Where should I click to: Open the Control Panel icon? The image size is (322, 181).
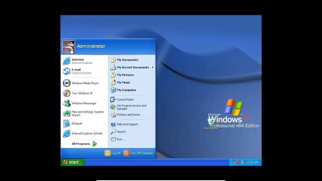(113, 99)
